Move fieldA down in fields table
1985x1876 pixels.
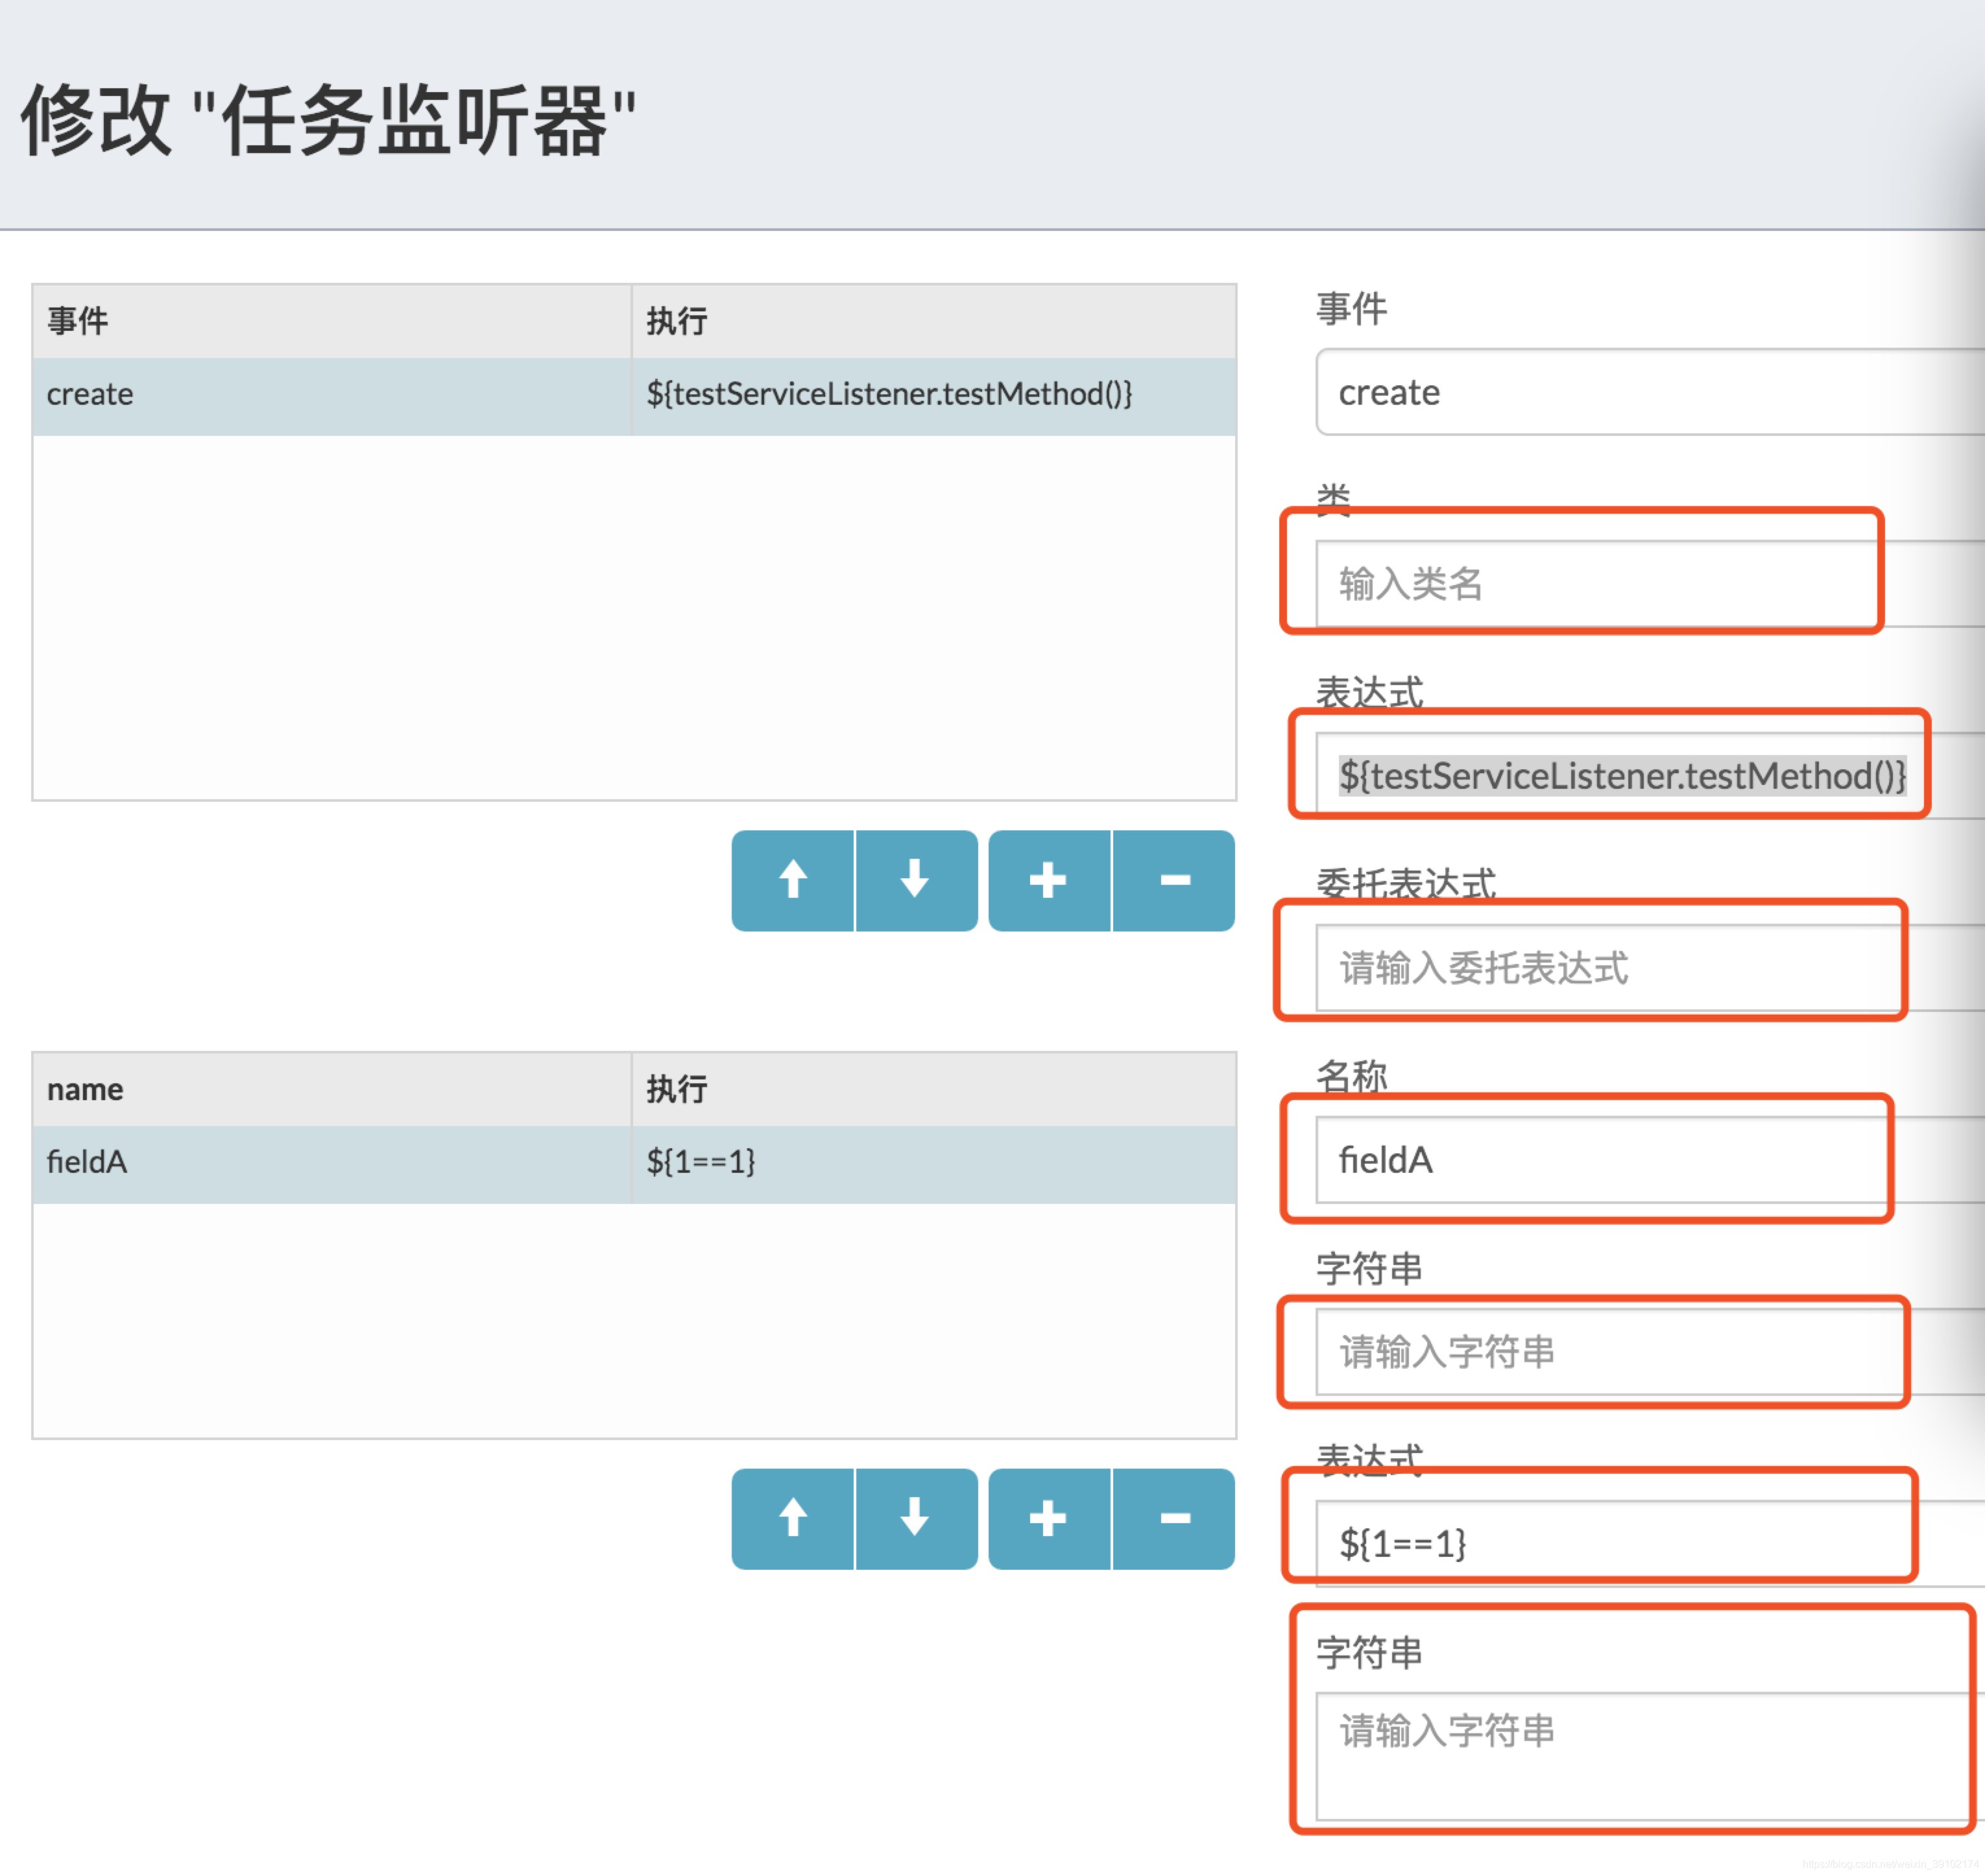pyautogui.click(x=915, y=1519)
